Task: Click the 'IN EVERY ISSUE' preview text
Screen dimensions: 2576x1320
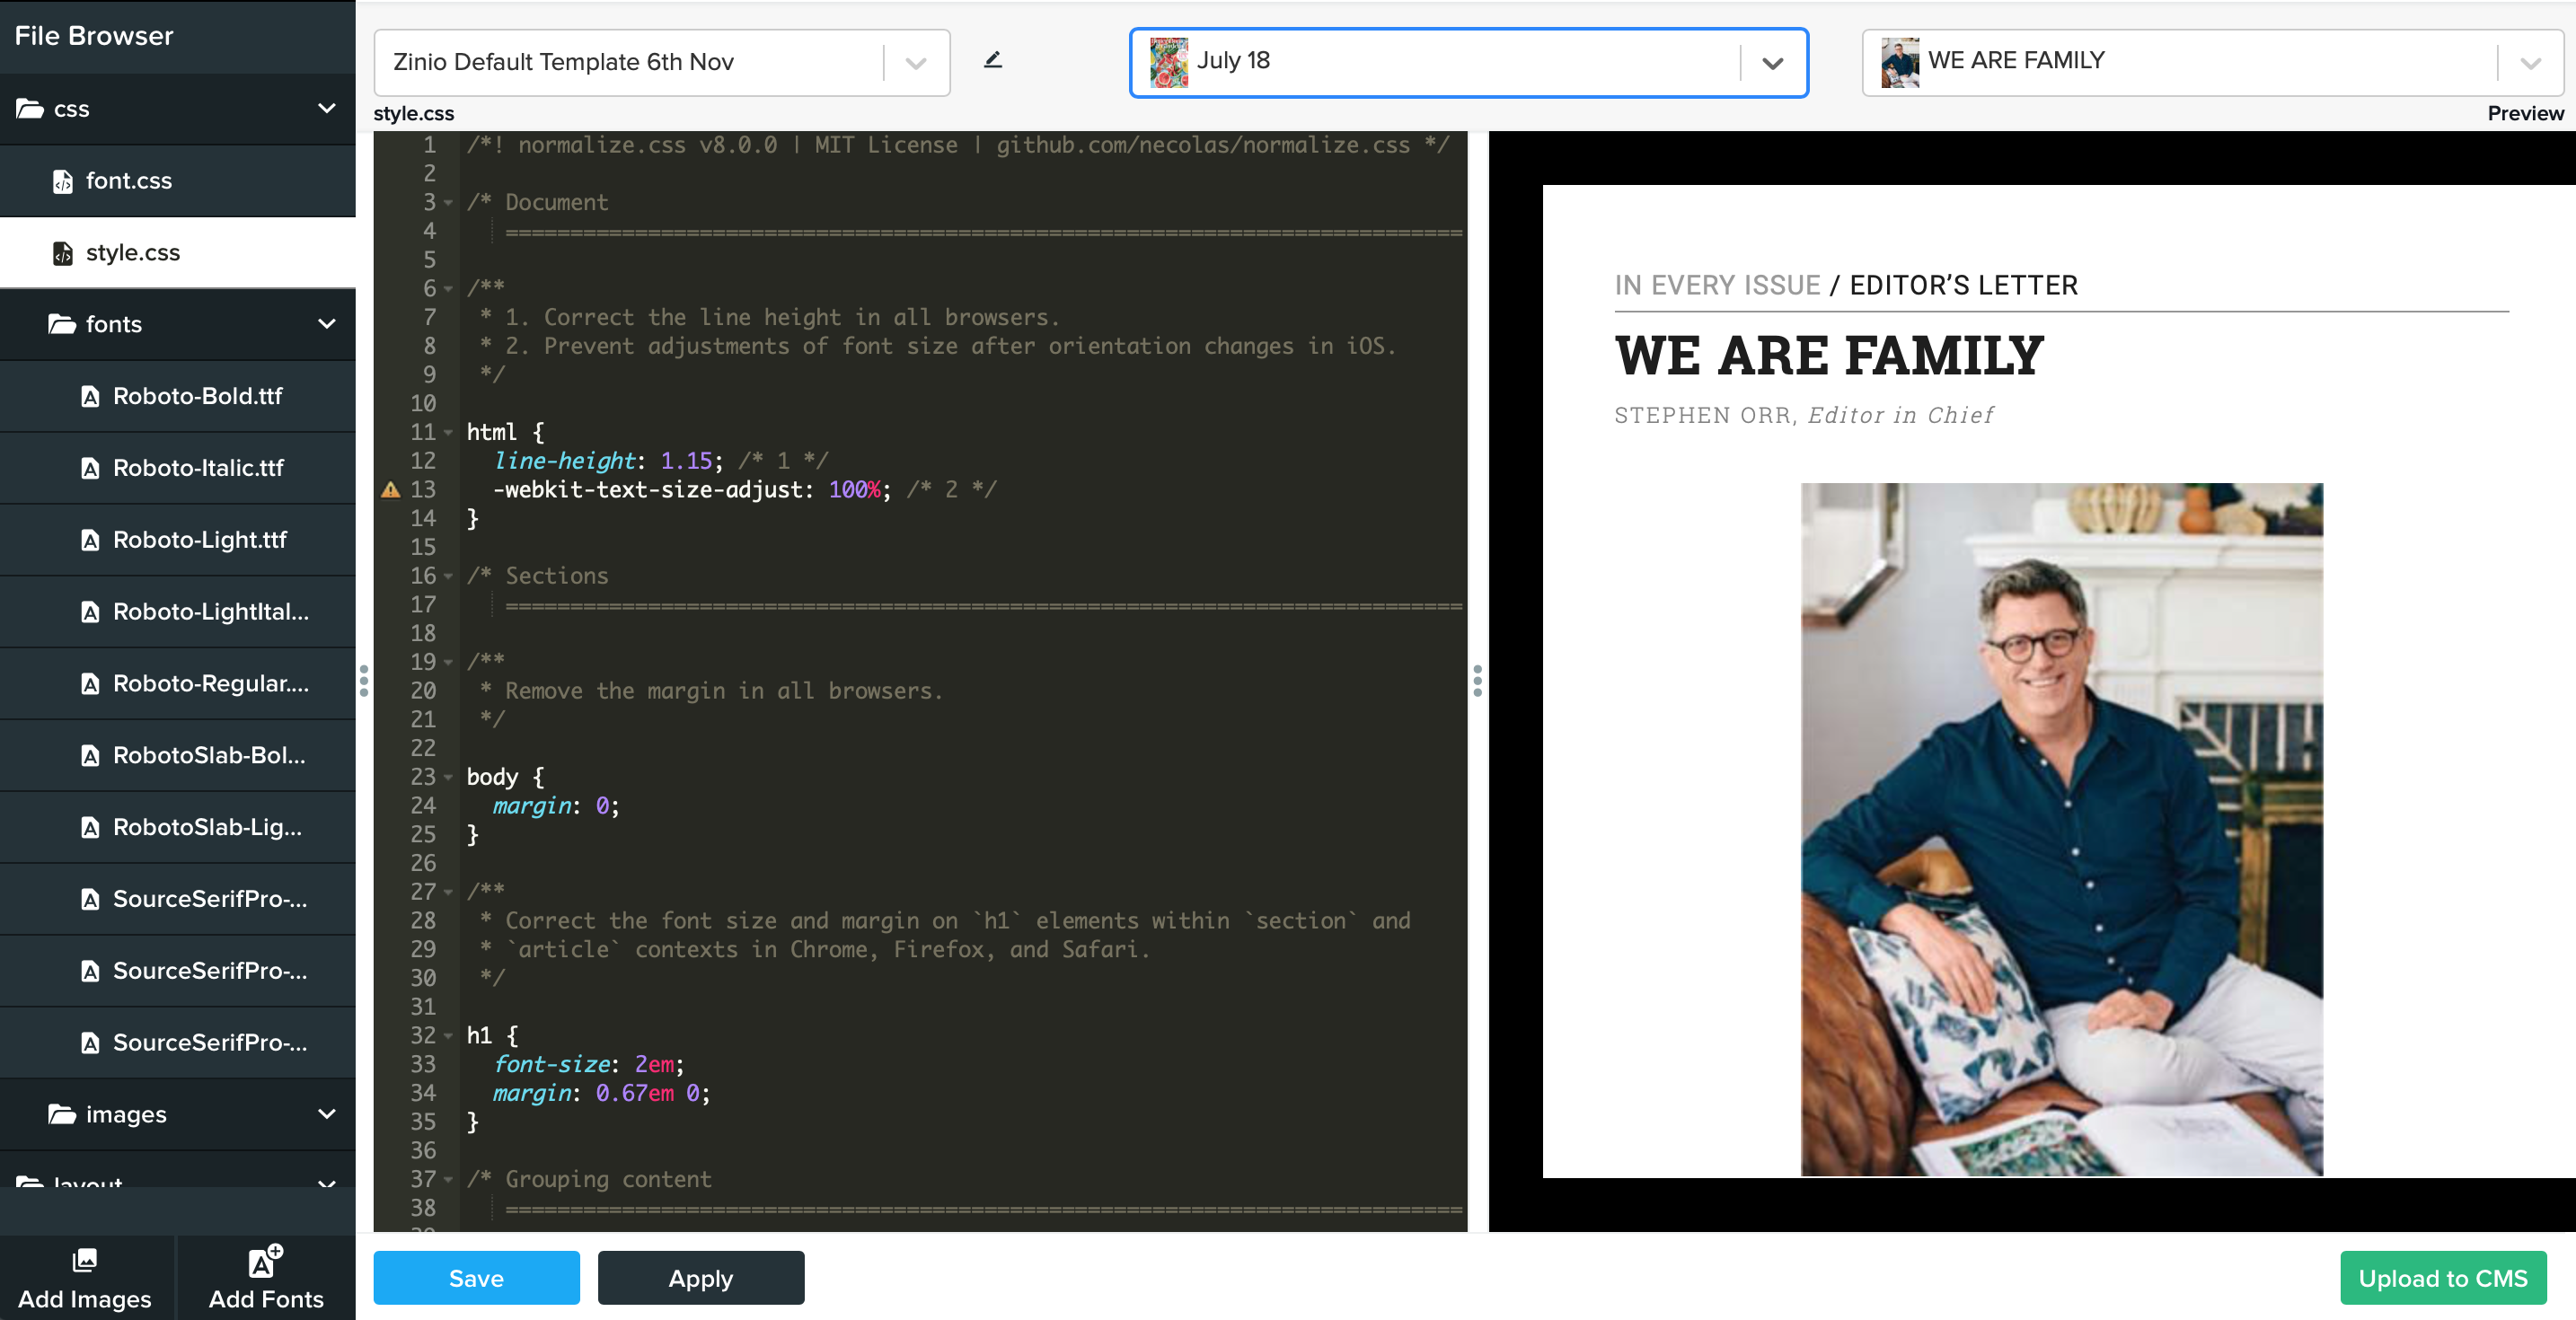Action: coord(1717,286)
